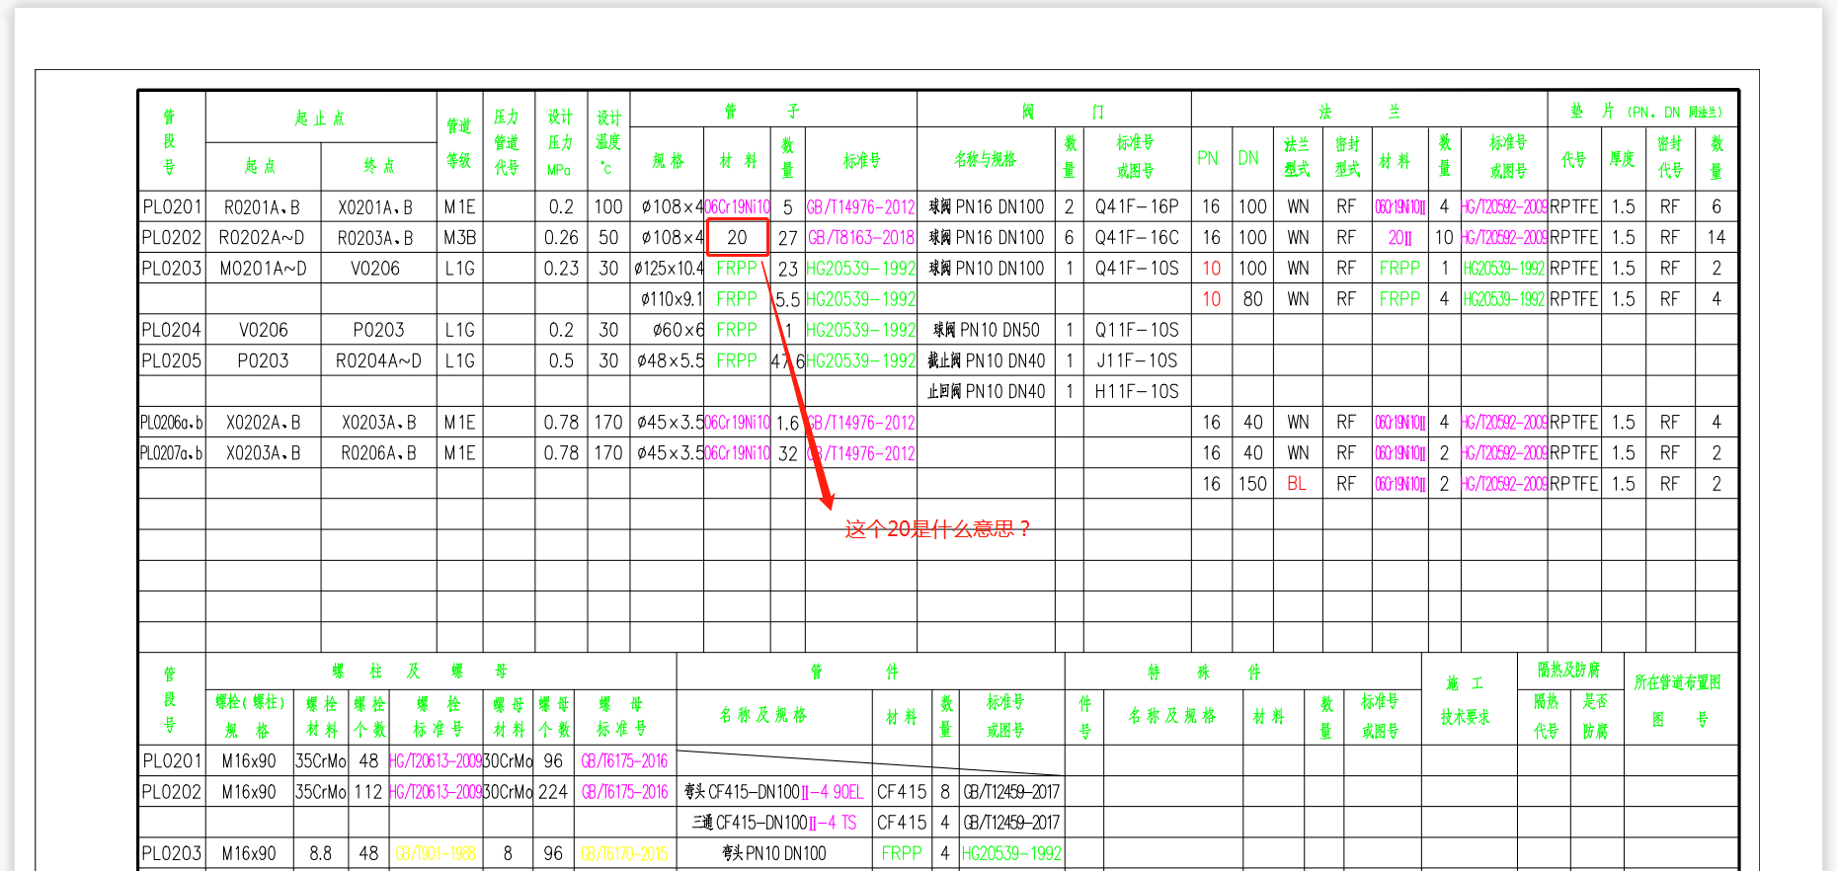Click the 特殊件 section header

[1203, 673]
